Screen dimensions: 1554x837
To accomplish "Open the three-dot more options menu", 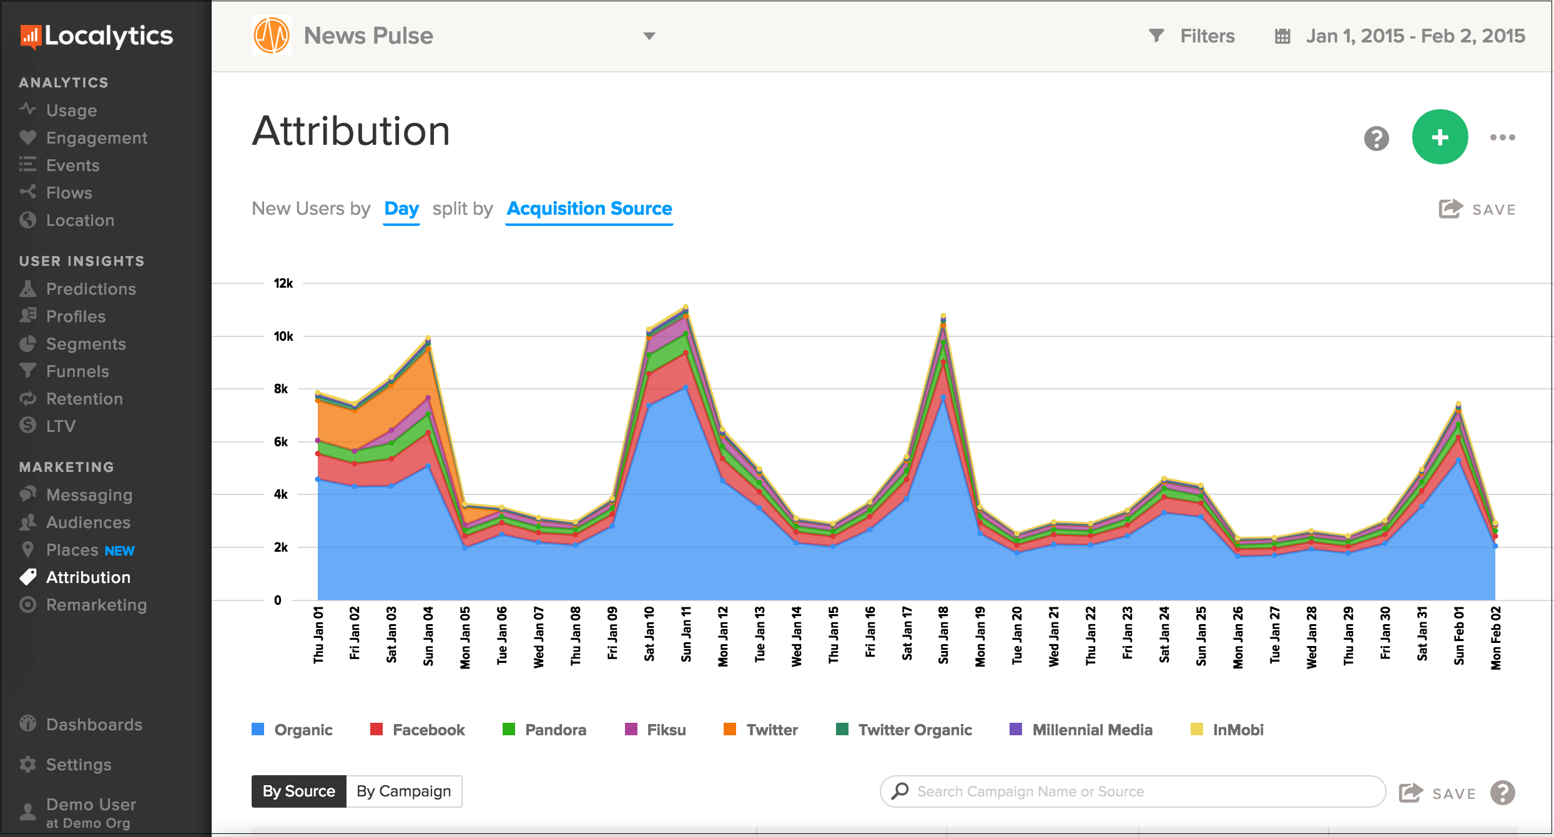I will (1502, 137).
